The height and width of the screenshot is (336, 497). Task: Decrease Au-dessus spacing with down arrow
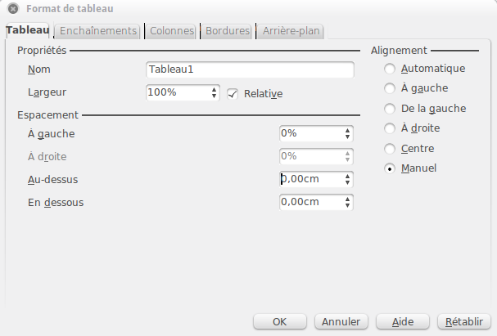point(348,182)
